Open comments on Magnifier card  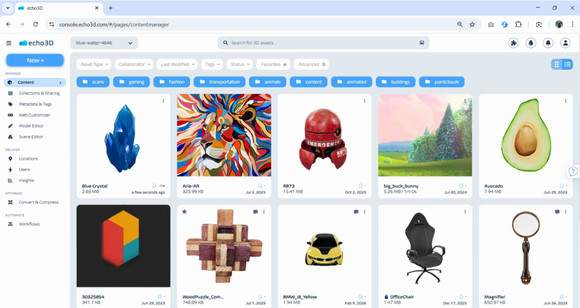pos(557,212)
